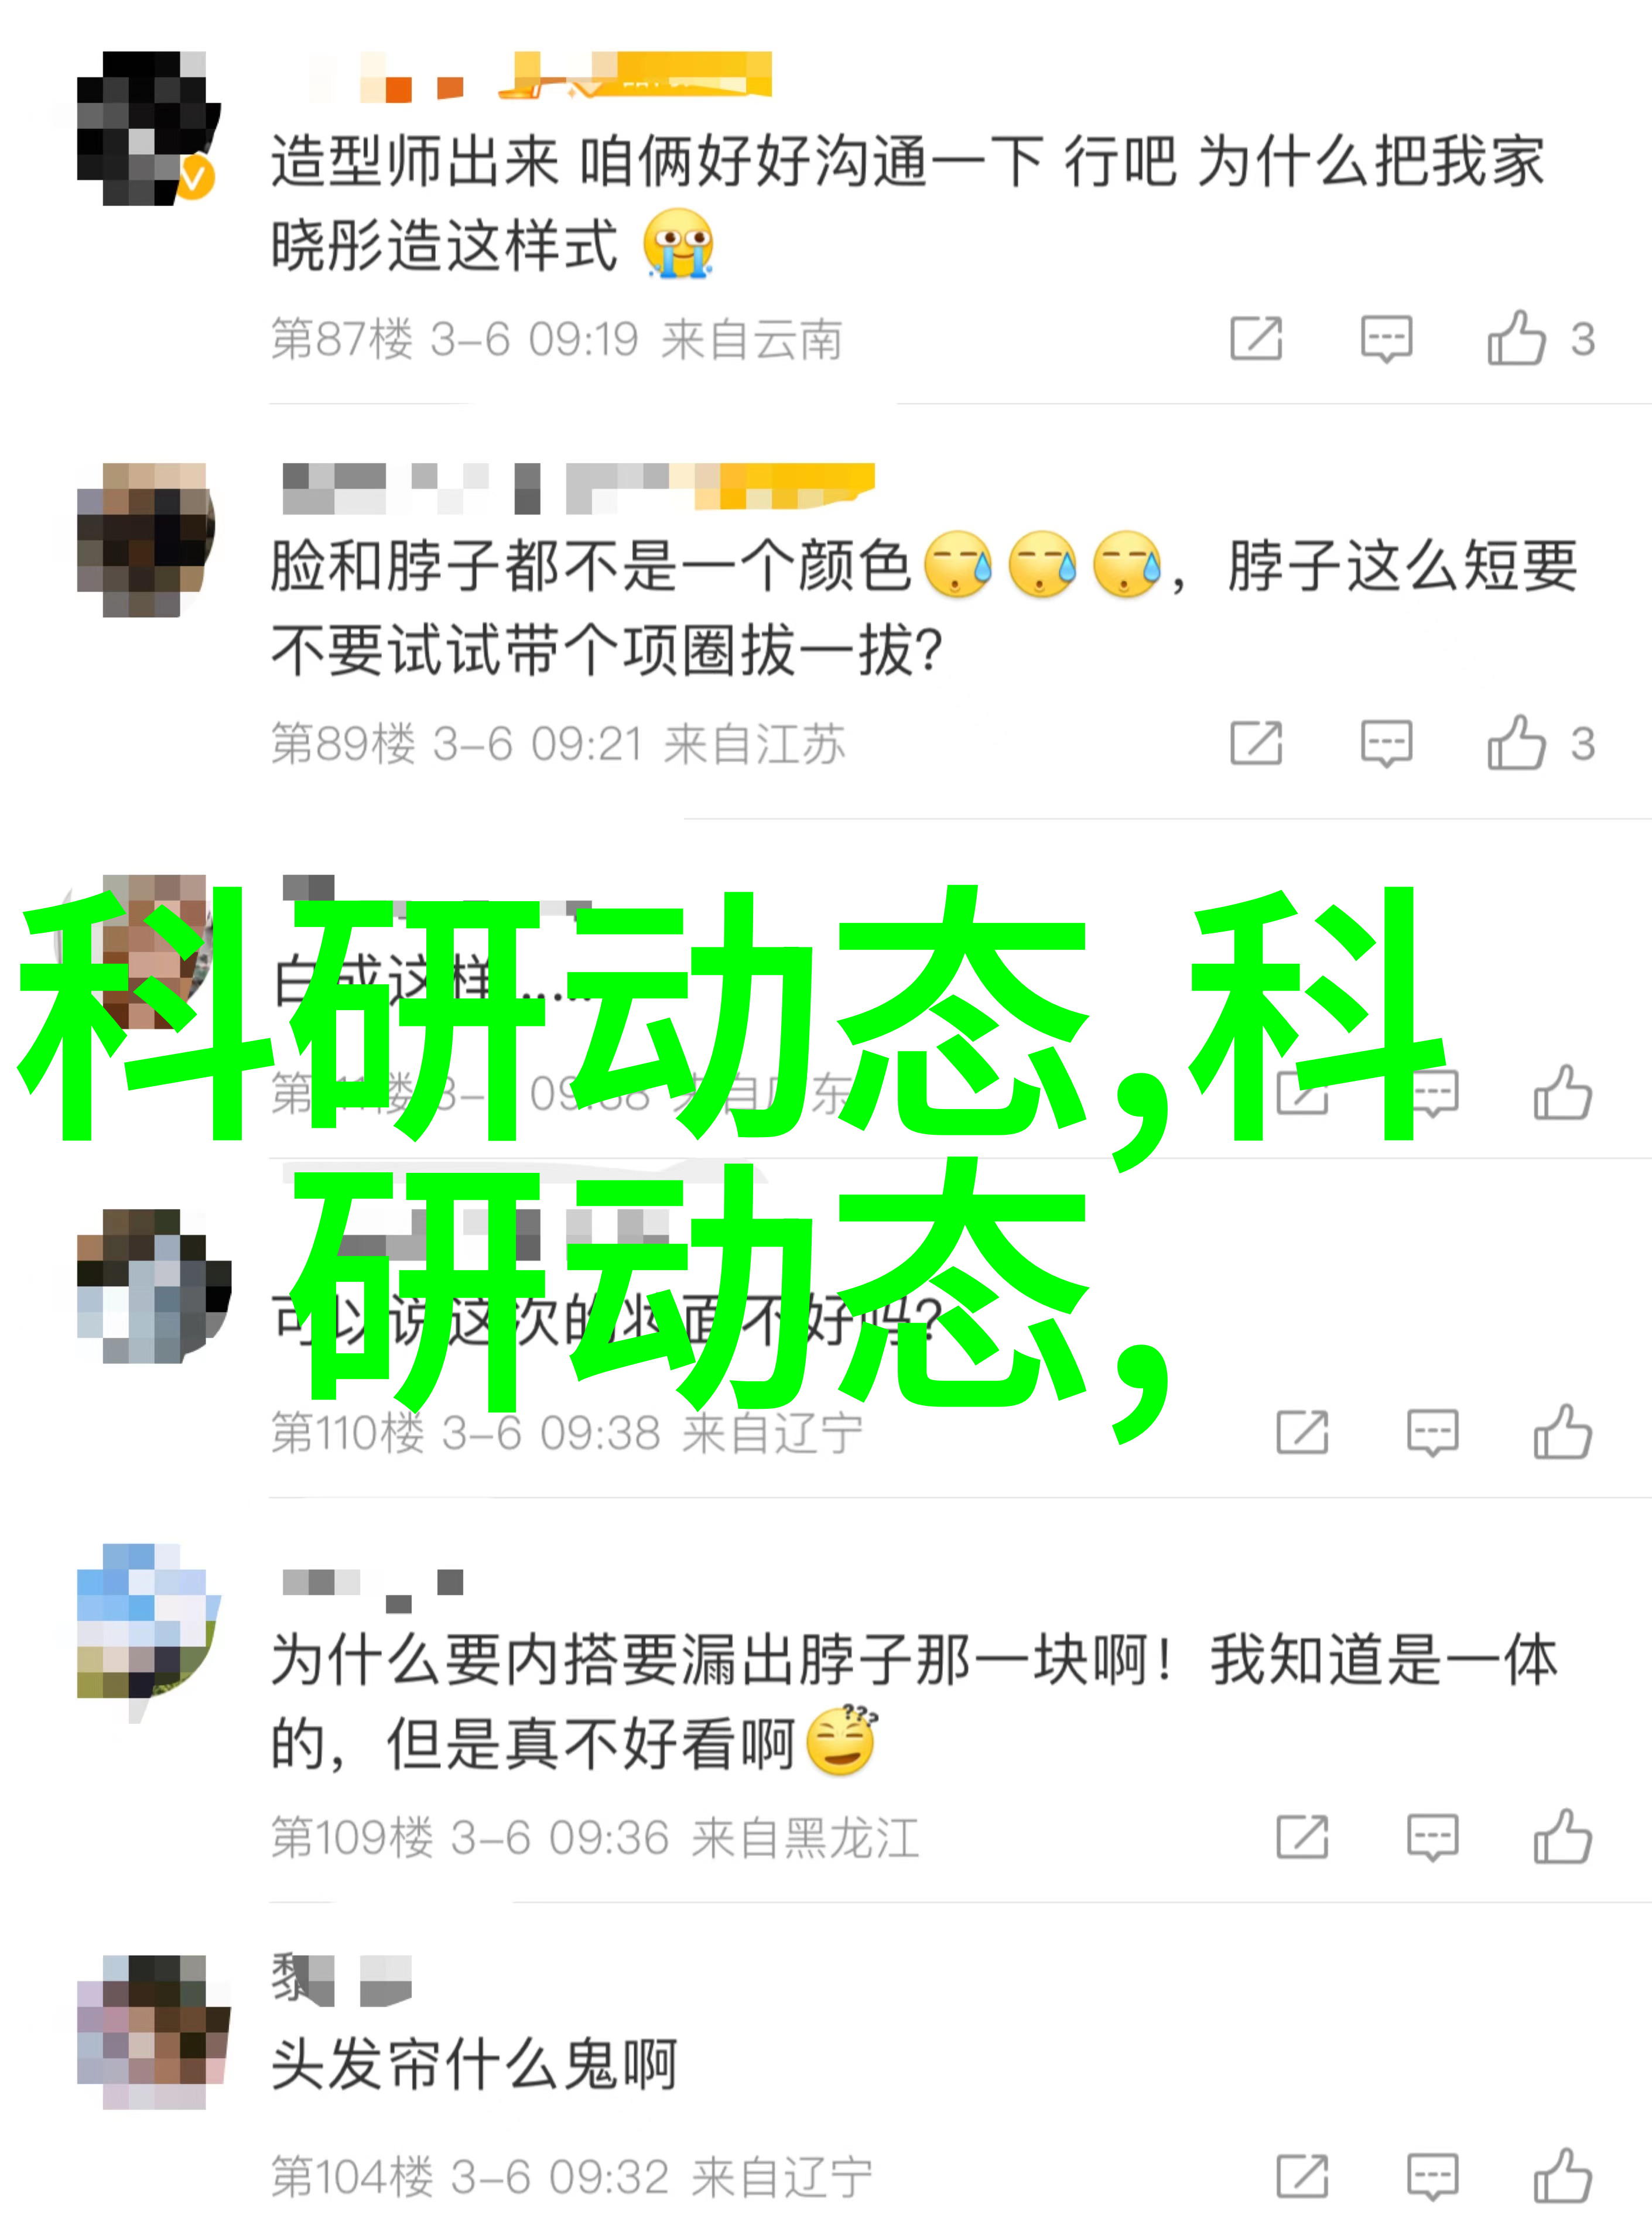Reply to the 第109楼 comment about 内搭
Viewport: 1652px width, 2235px height.
pos(1432,1837)
